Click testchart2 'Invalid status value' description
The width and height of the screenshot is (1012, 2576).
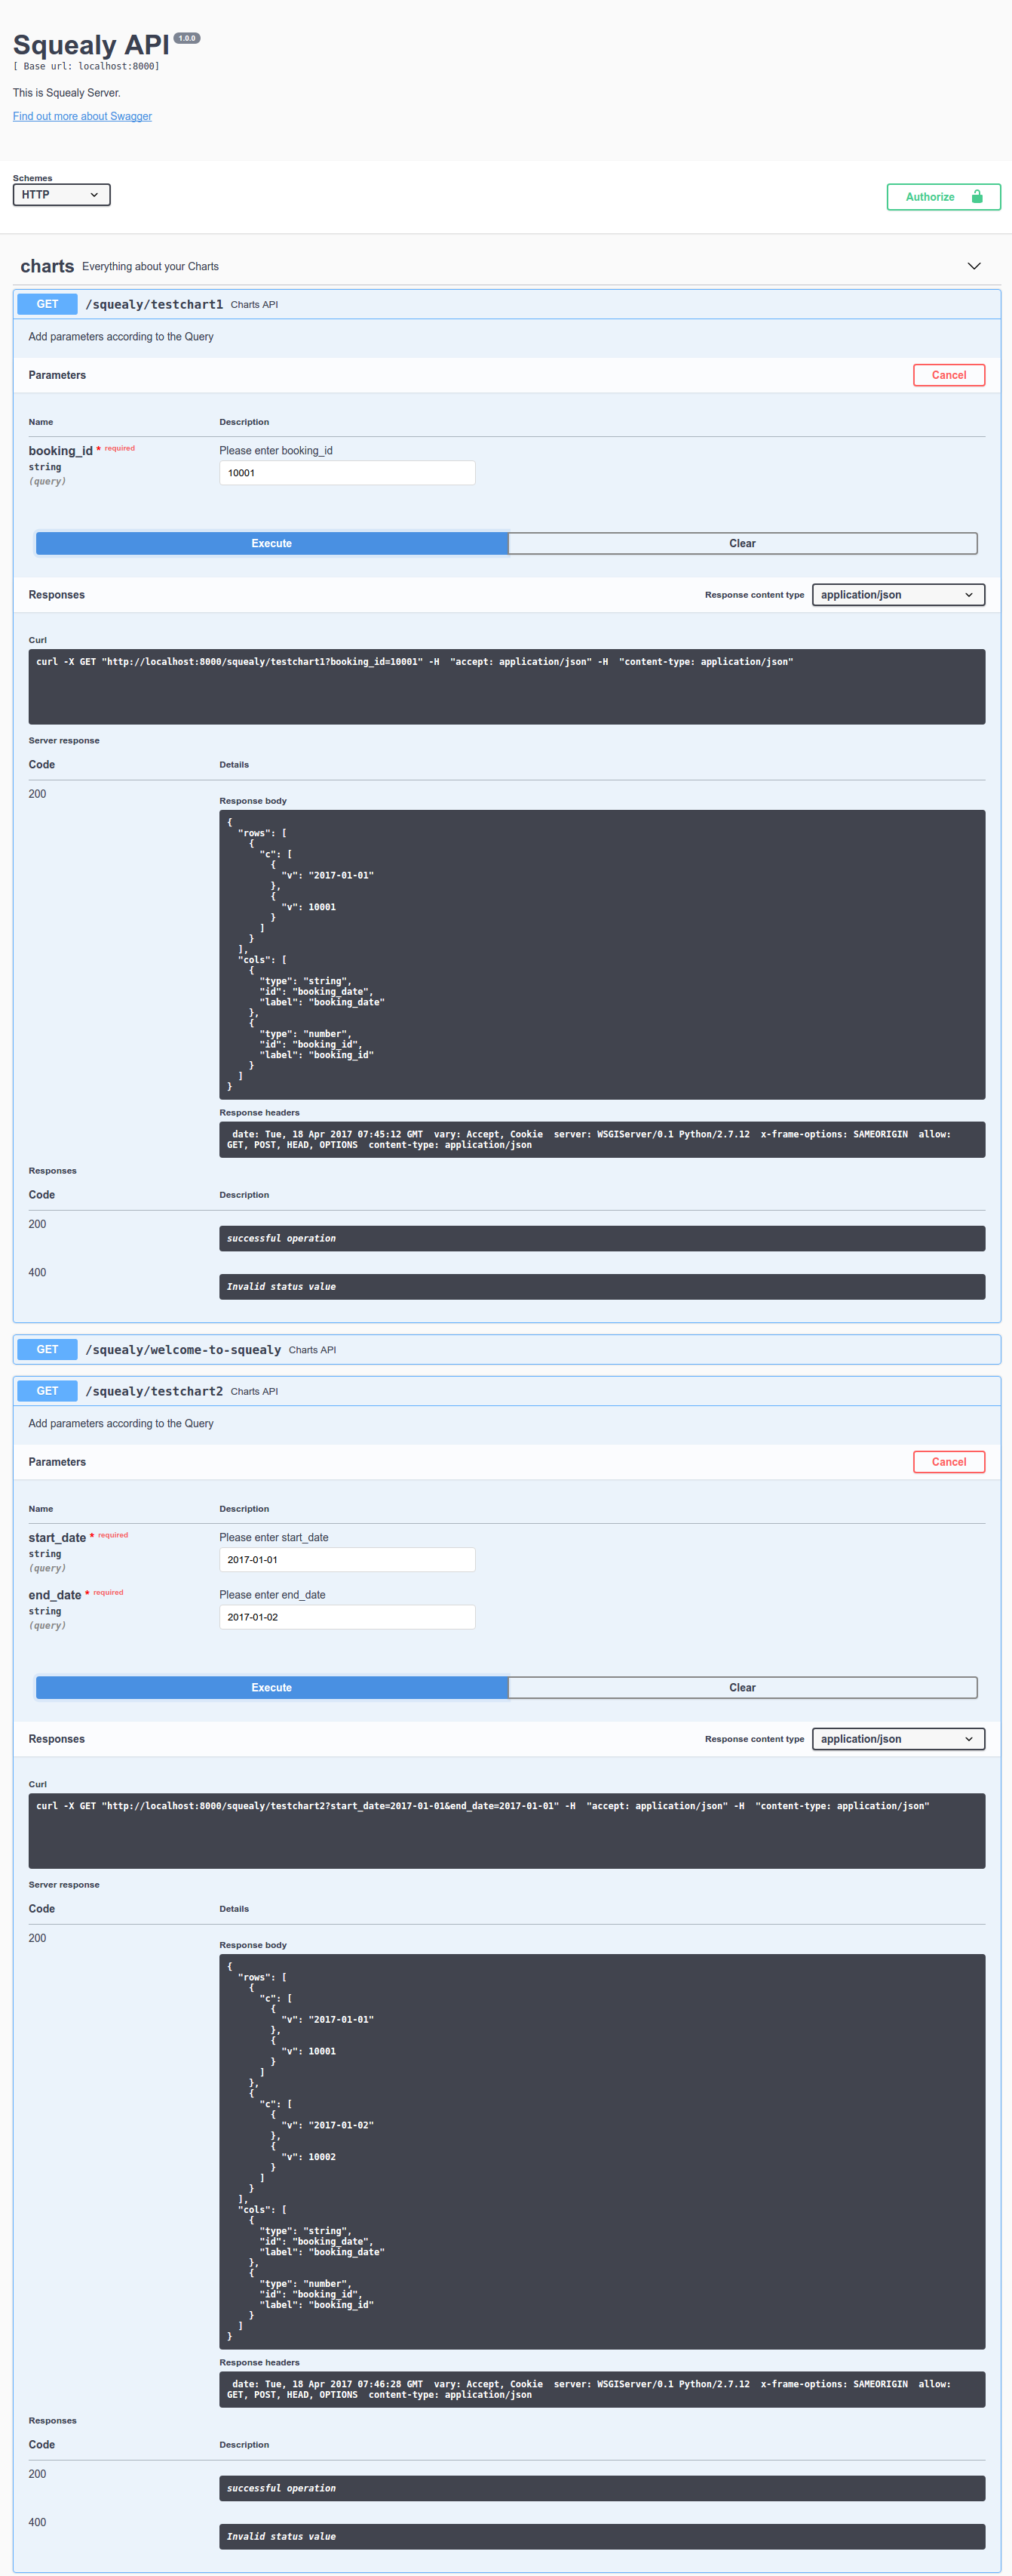point(603,2536)
